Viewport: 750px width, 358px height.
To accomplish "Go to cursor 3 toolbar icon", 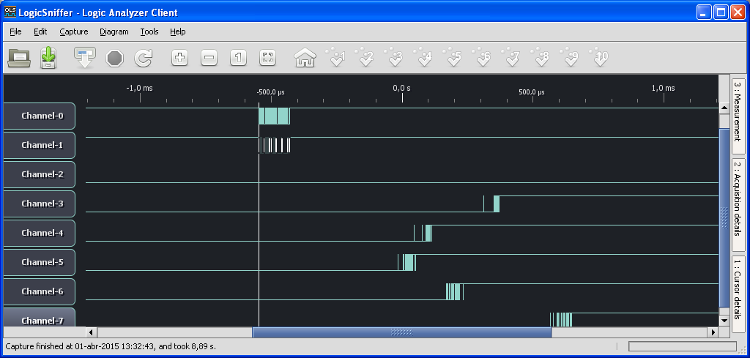I will (393, 57).
